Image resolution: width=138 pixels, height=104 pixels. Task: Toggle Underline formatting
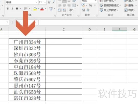point(17,9)
